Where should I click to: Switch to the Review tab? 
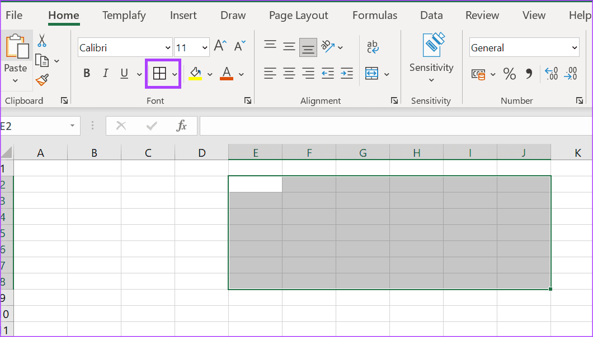[x=482, y=15]
